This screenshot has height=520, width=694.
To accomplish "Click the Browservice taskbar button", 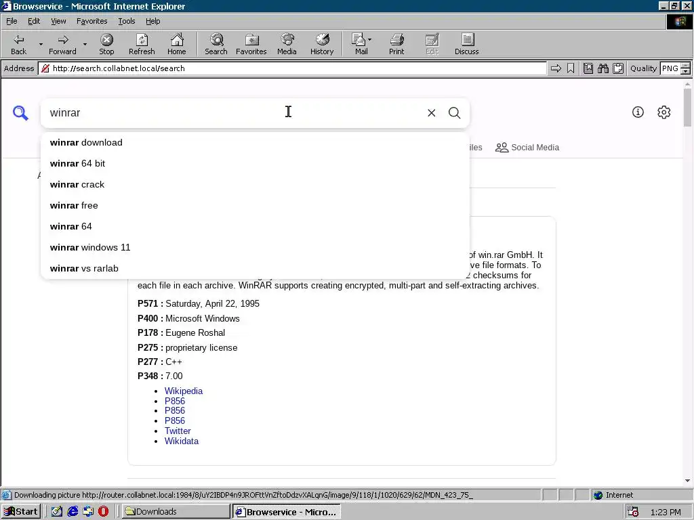I will [287, 512].
